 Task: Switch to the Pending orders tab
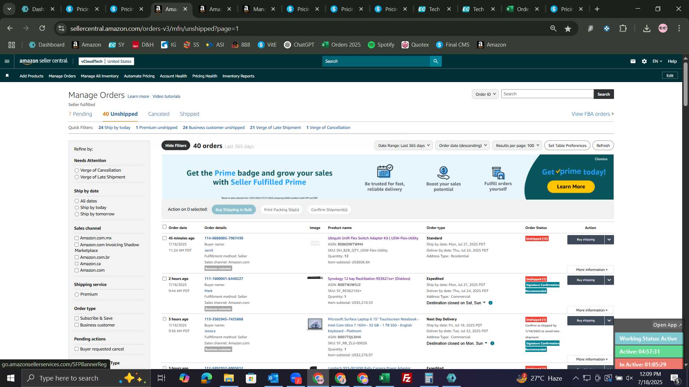tap(80, 114)
